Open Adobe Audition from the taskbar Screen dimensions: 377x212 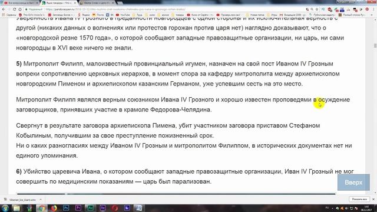click(90, 208)
